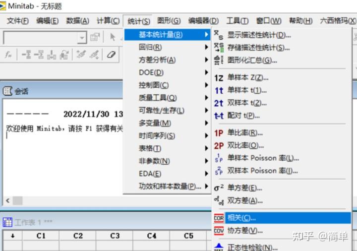Click the 会话 session window icon
Viewport: 357px width, 251px height.
[x=7, y=91]
